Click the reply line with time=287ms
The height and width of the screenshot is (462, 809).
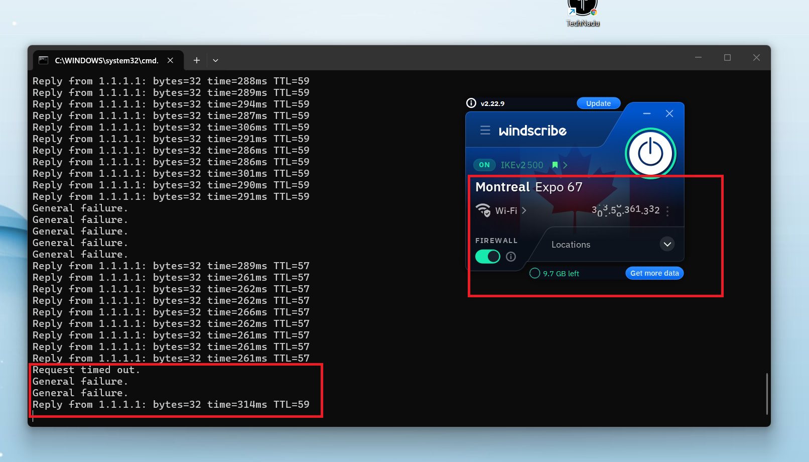(x=171, y=116)
